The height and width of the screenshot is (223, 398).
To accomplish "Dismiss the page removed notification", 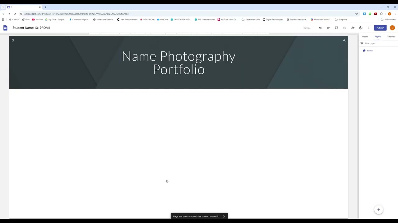I will click(224, 216).
